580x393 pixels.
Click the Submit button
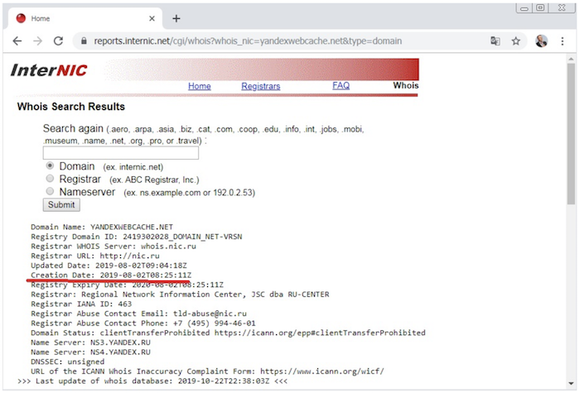click(x=61, y=205)
